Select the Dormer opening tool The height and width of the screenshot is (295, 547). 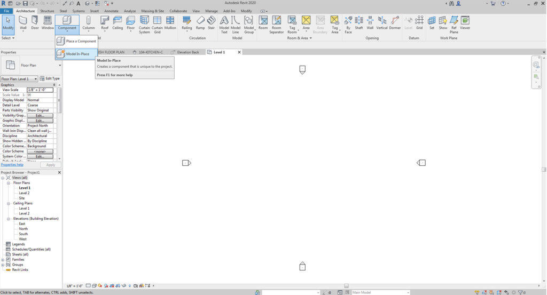coord(395,23)
